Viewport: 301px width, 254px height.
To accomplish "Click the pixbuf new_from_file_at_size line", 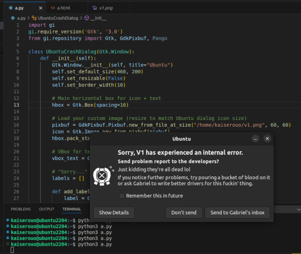I will coord(172,125).
